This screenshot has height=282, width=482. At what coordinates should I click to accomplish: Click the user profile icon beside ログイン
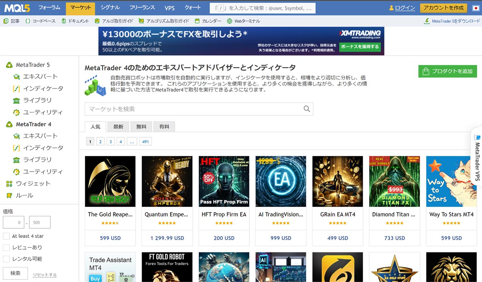click(391, 8)
